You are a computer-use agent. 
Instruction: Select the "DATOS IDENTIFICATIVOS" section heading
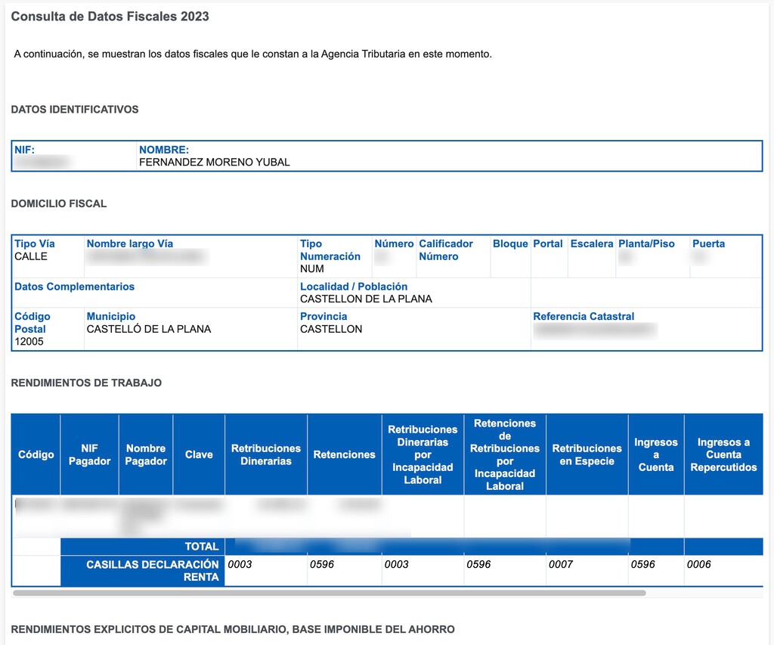click(75, 110)
